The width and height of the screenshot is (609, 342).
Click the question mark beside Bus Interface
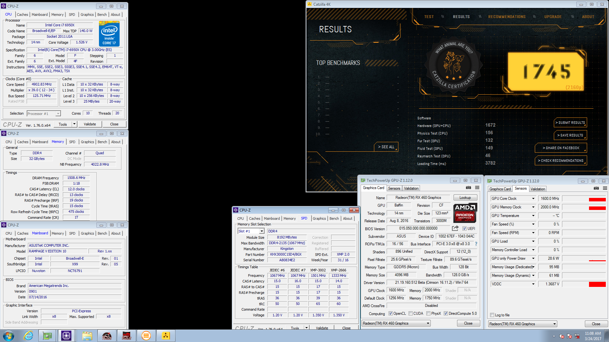[476, 244]
